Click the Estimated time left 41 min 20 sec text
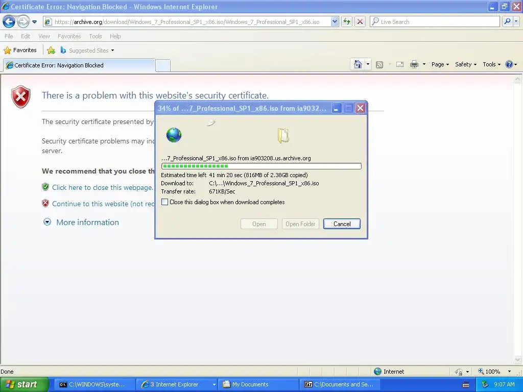The image size is (523, 392). pos(234,175)
